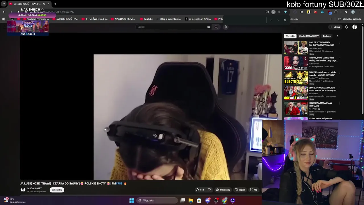Open the YouTube account avatar menu
This screenshot has height=205, width=364.
[x=355, y=27]
